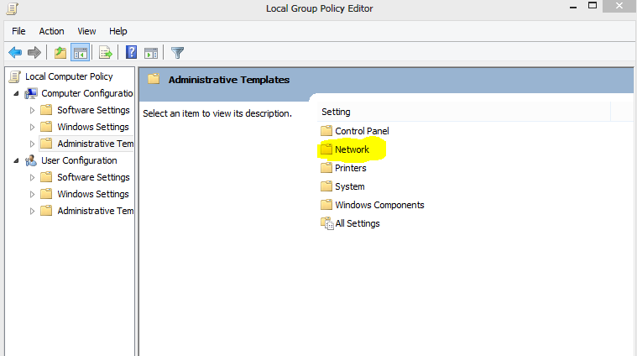Viewport: 637px width, 356px height.
Task: Close the Local Group Policy Editor window
Action: coord(619,6)
